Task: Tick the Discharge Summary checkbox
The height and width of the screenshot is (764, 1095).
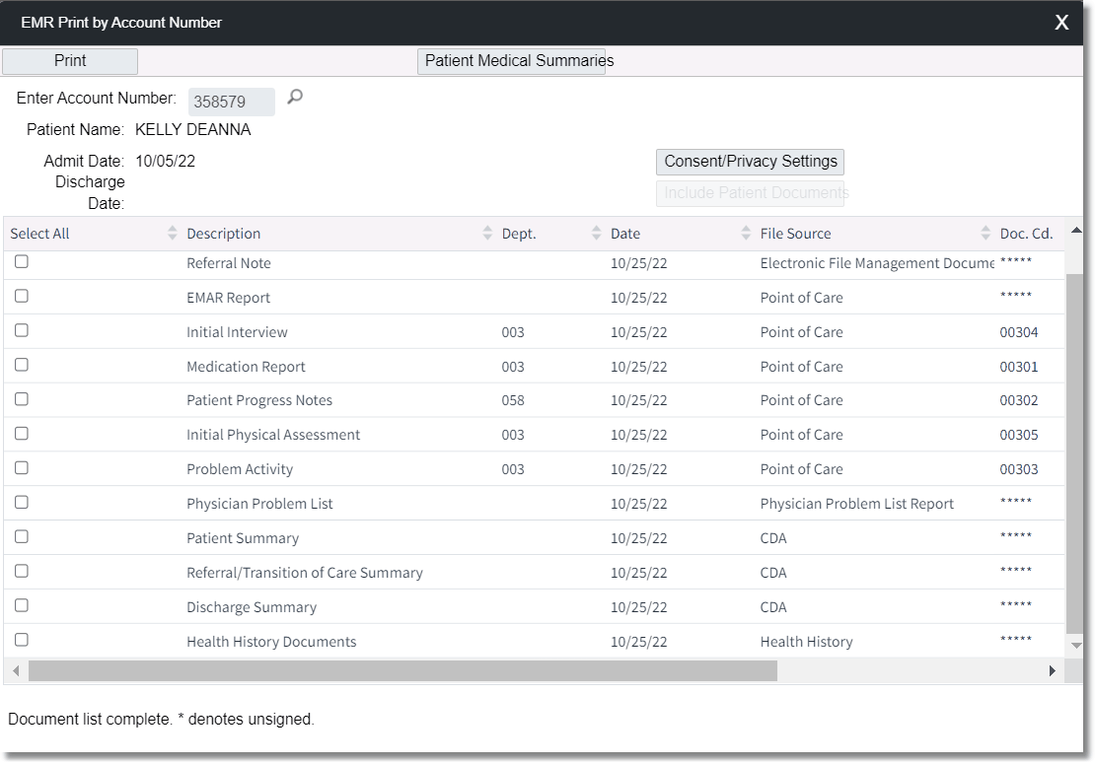Action: [22, 605]
